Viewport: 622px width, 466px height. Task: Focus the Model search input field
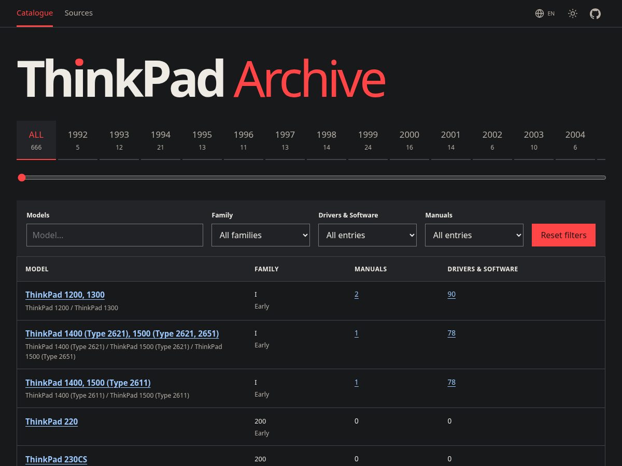pyautogui.click(x=115, y=235)
